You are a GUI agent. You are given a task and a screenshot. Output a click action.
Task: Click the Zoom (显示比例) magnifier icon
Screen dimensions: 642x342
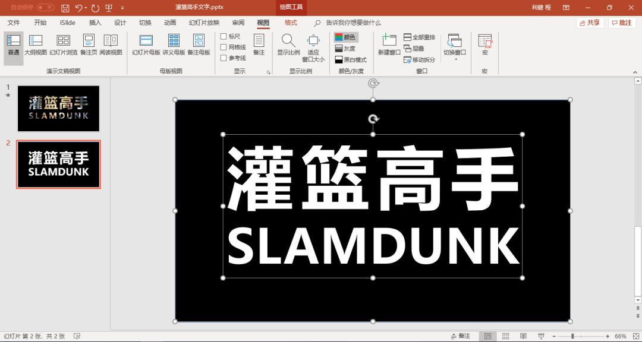(288, 41)
